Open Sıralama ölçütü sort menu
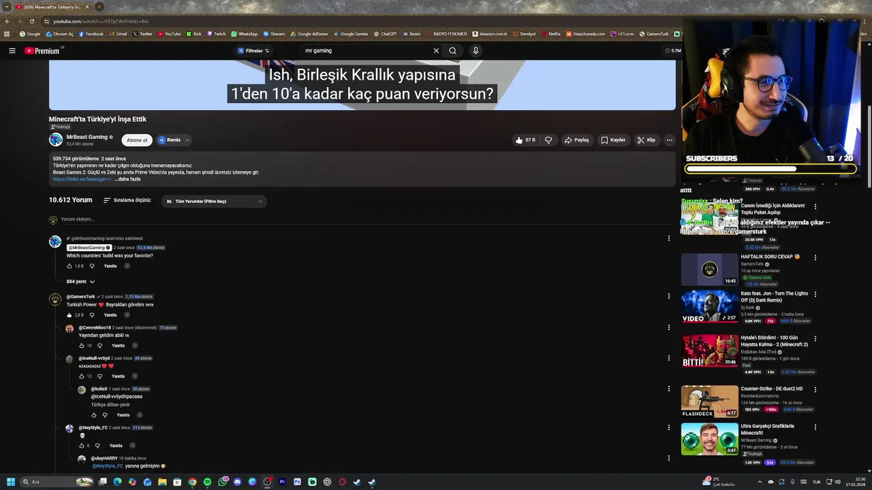The height and width of the screenshot is (490, 872). click(x=127, y=201)
